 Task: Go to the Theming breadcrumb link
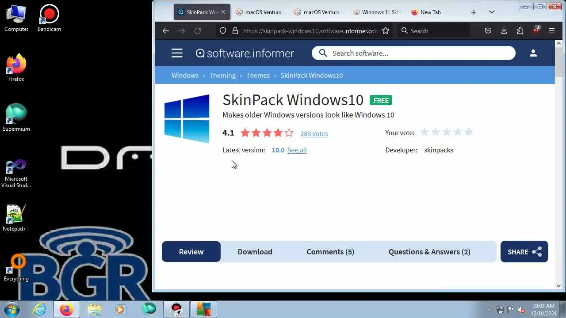point(222,75)
